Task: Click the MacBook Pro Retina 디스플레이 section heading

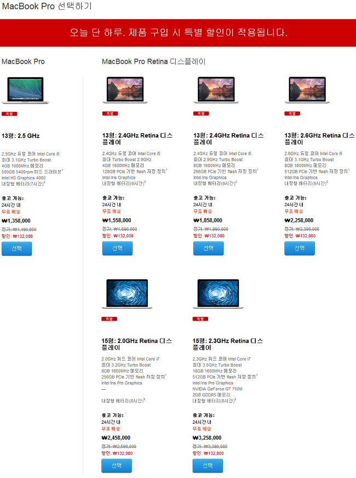Action: [x=154, y=61]
